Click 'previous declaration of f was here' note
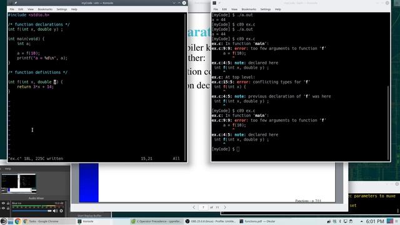 click(271, 96)
